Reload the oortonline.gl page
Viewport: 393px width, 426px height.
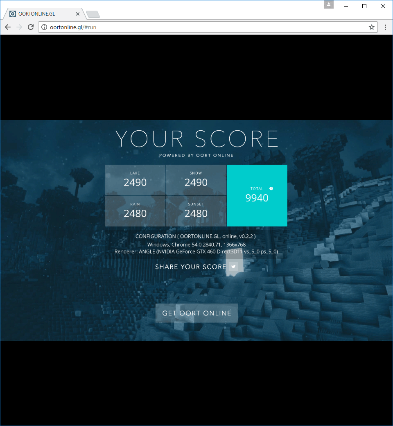[31, 27]
